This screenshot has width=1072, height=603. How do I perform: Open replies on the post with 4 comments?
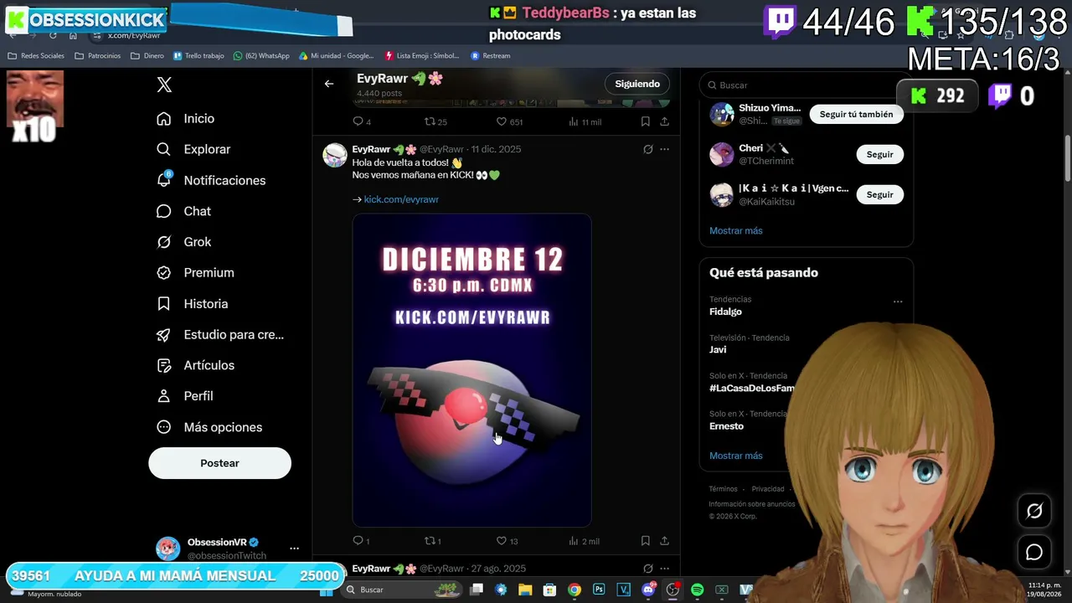pos(362,121)
